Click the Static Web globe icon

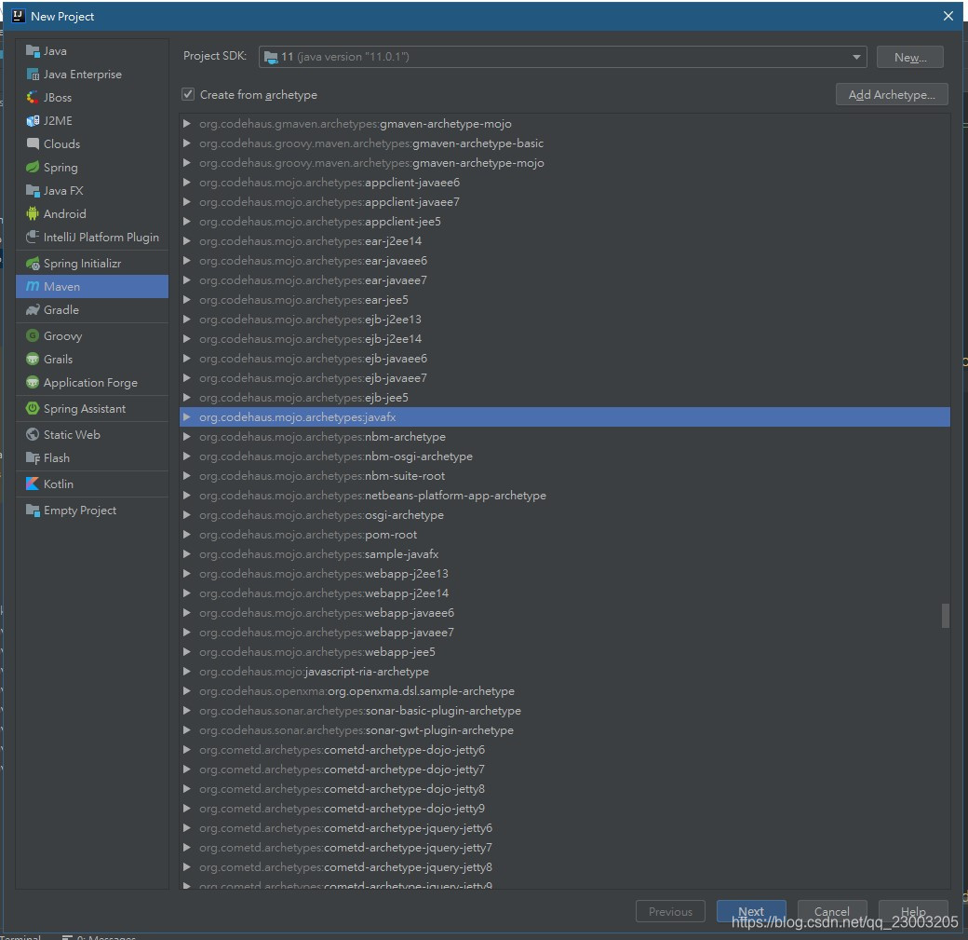pyautogui.click(x=33, y=435)
